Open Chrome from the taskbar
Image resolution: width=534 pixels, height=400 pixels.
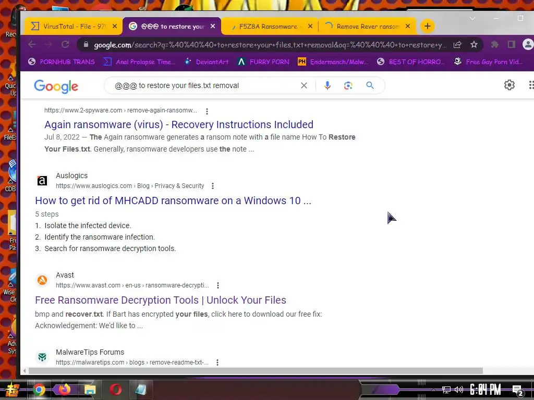tap(39, 390)
